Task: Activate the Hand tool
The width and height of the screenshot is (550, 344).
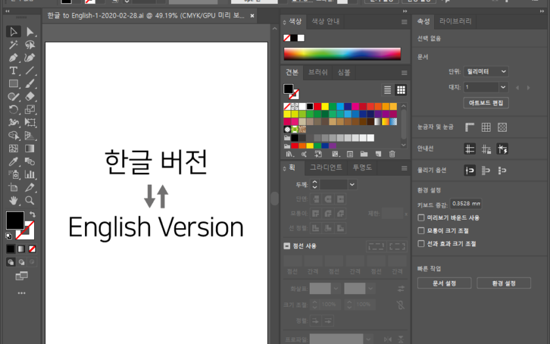Action: click(13, 200)
